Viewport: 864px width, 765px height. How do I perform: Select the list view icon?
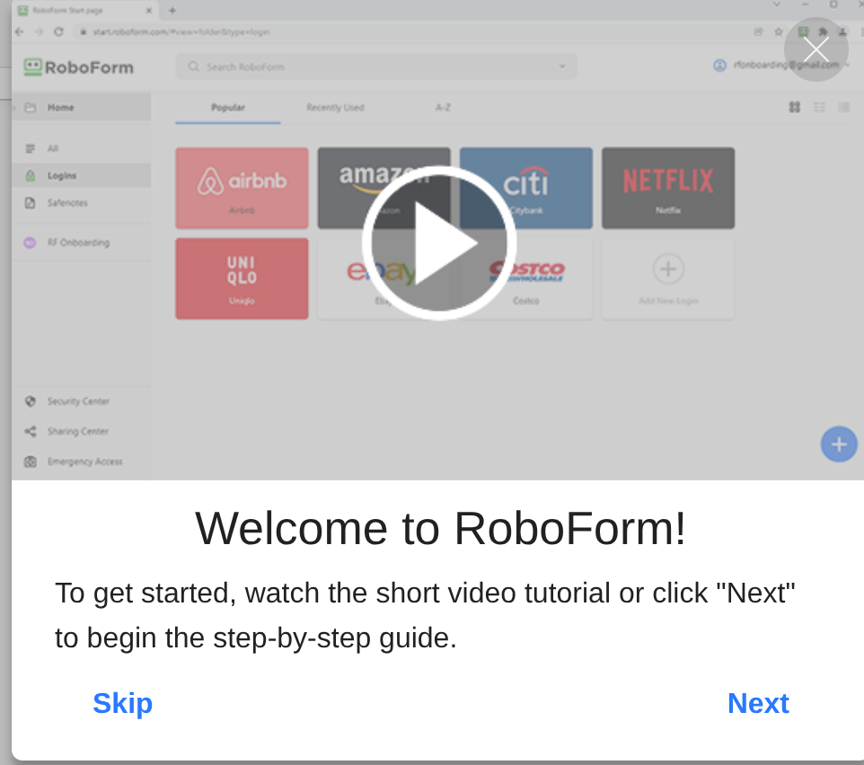coord(819,107)
